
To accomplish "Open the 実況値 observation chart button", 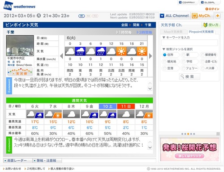I will (x=20, y=72).
